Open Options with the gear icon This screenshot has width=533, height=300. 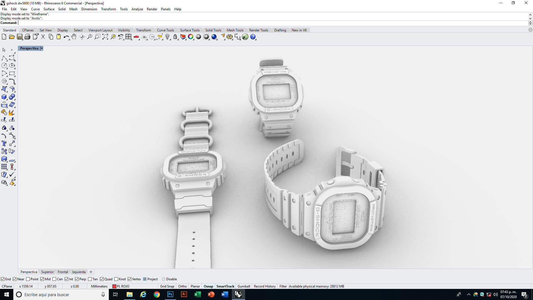[x=230, y=37]
